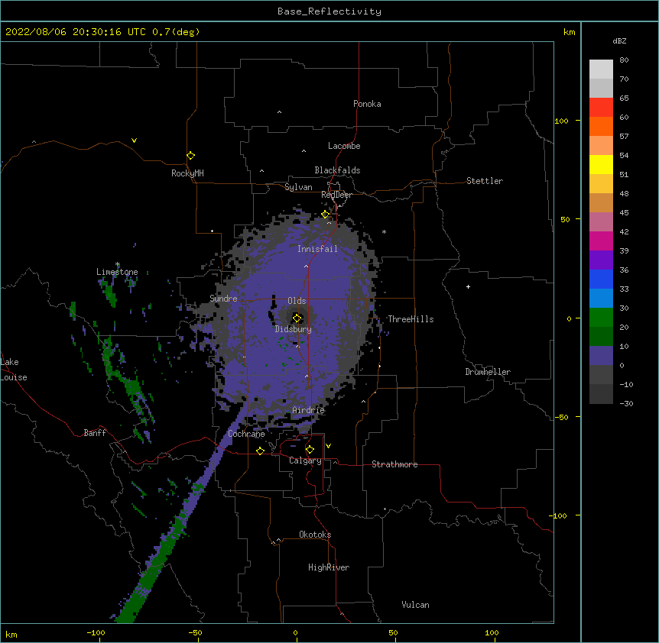Click the yellow diamond marker above Calgary
The width and height of the screenshot is (659, 643).
coord(310,450)
